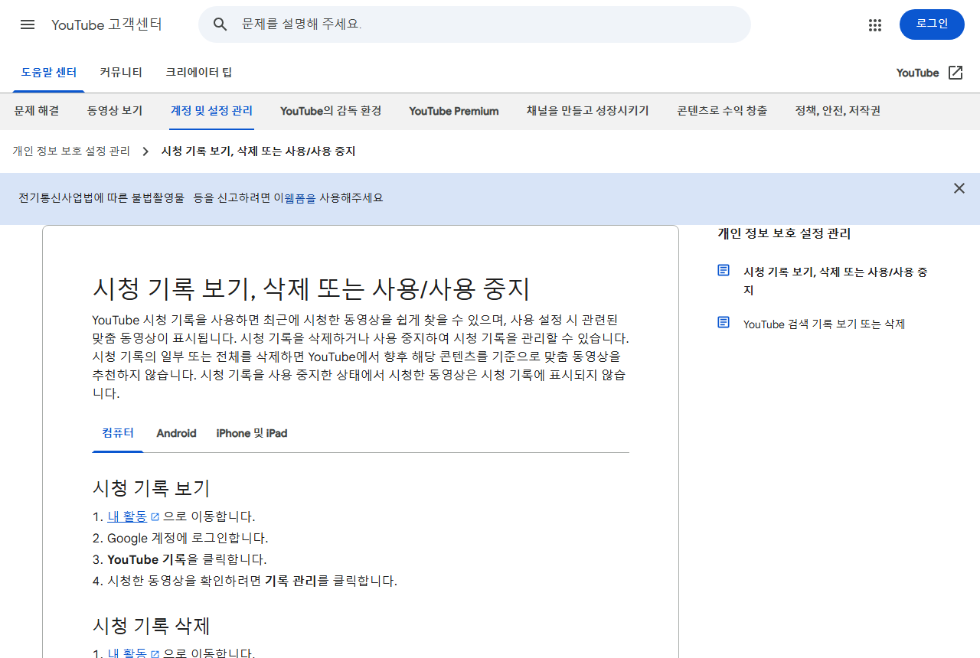980x658 pixels.
Task: Focus the 문제를 설명해 주세요 search field
Action: 475,24
